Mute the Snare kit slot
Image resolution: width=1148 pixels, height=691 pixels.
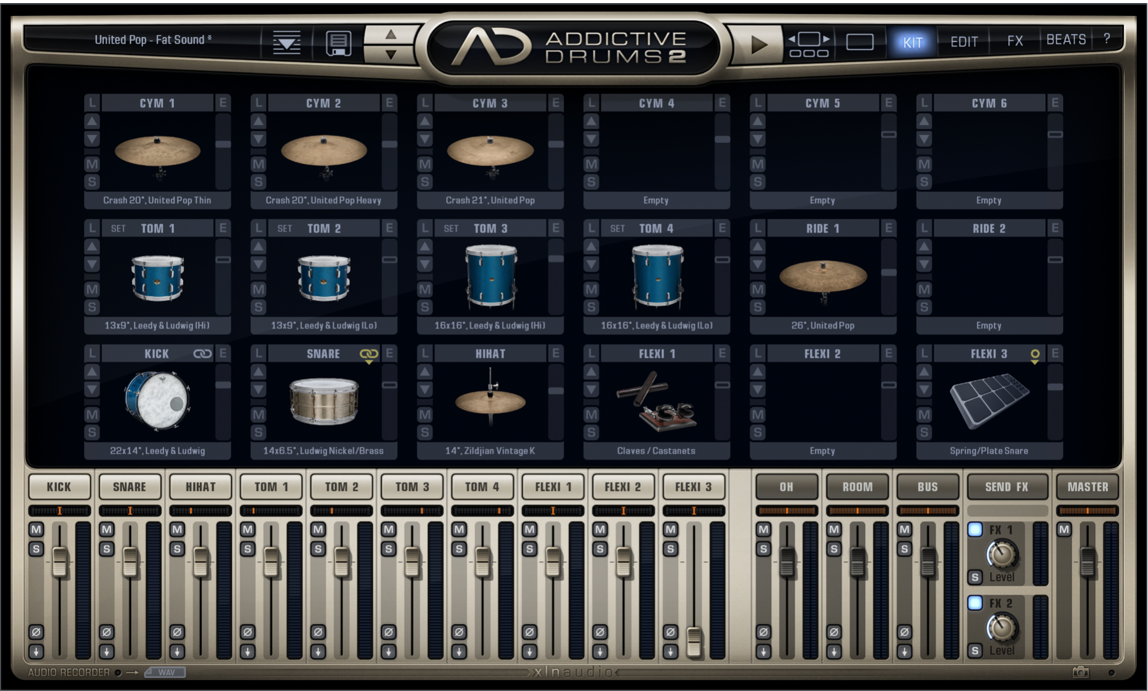click(259, 414)
